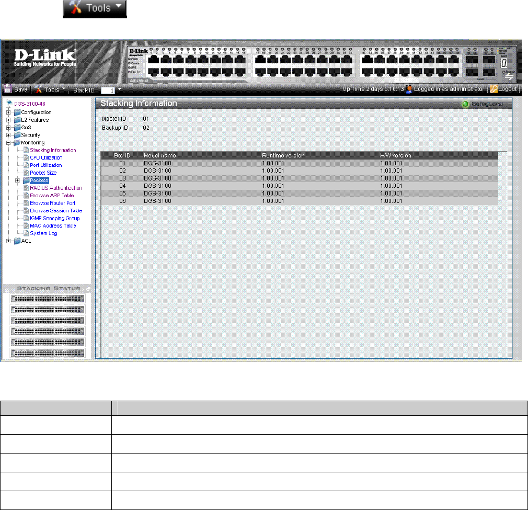The image size is (528, 510).
Task: Click the Logout key icon
Action: point(493,89)
